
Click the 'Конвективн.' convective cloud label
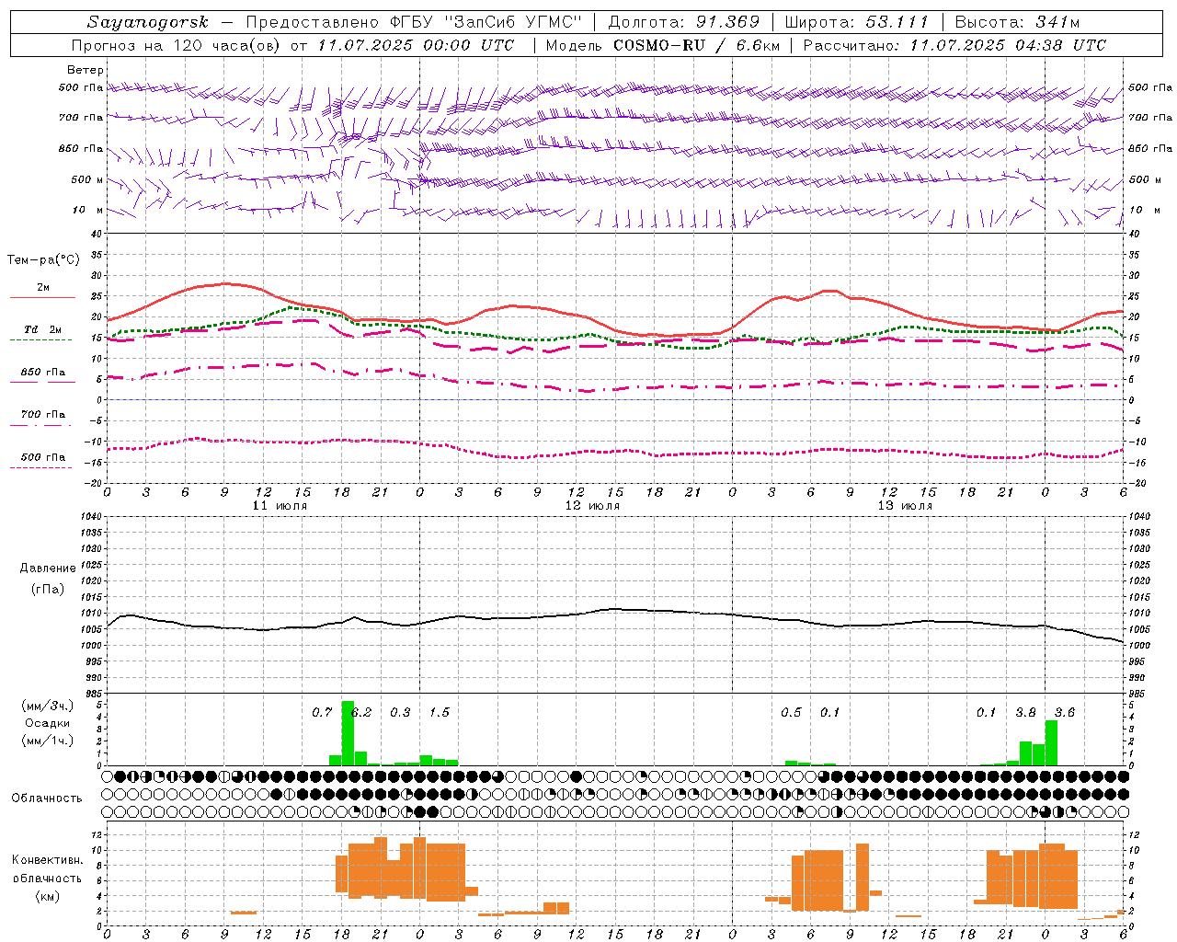point(47,860)
